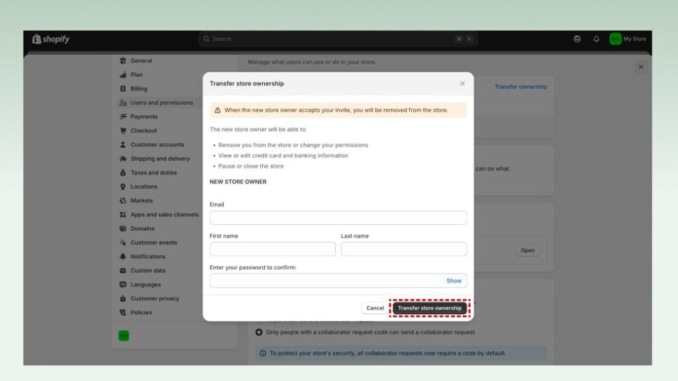The image size is (678, 381).
Task: Click the Transfer ownership link
Action: pos(520,87)
